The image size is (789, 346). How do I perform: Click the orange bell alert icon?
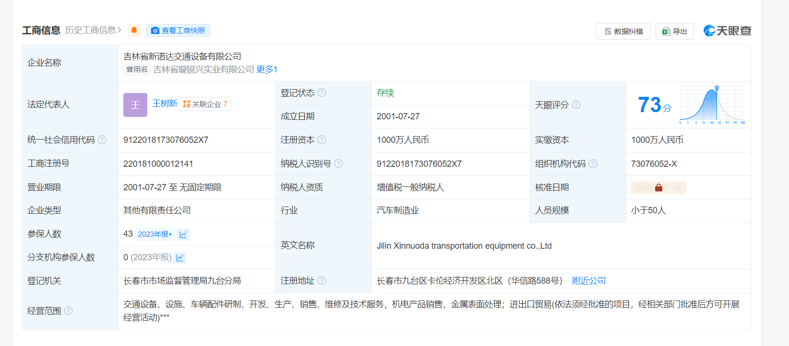[x=134, y=30]
